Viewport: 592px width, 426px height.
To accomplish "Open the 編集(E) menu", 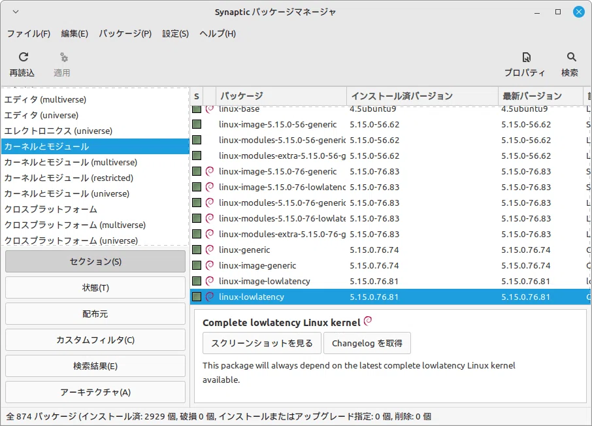I will coord(74,33).
